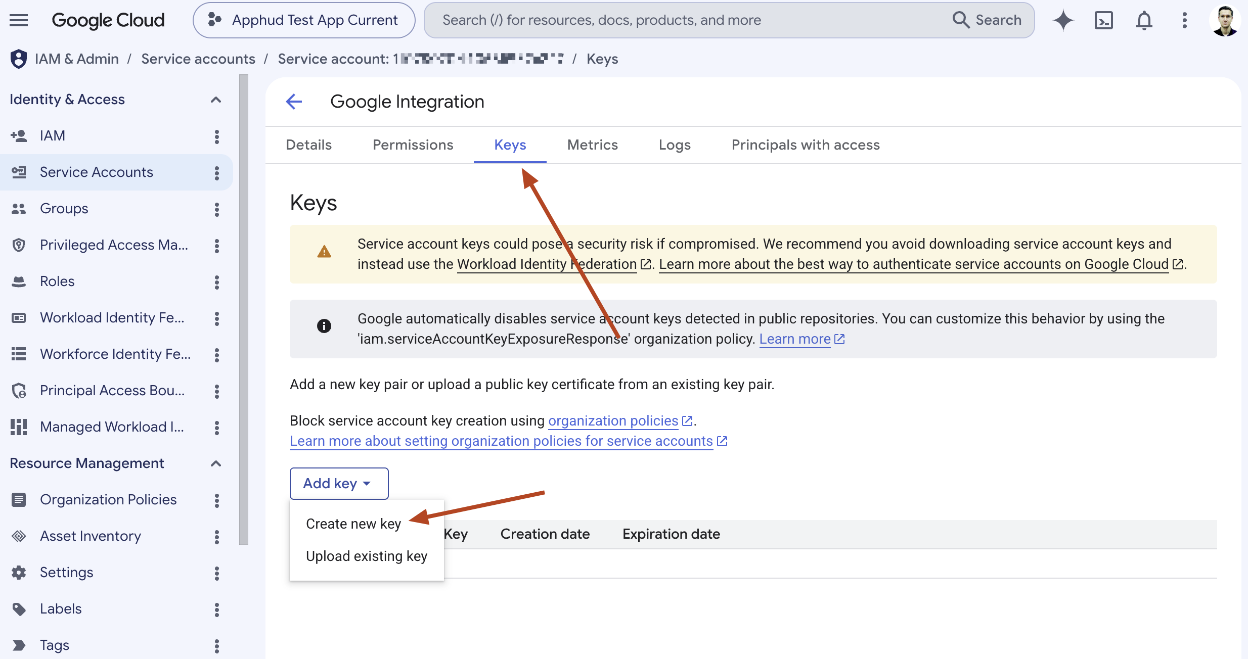Open the Principals with access tab

coord(806,145)
